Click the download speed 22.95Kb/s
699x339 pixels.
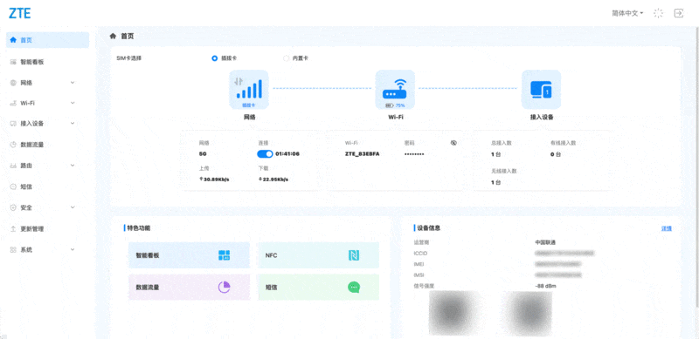[273, 180]
